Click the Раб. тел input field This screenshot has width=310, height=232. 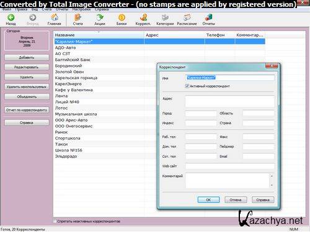[x=201, y=137]
